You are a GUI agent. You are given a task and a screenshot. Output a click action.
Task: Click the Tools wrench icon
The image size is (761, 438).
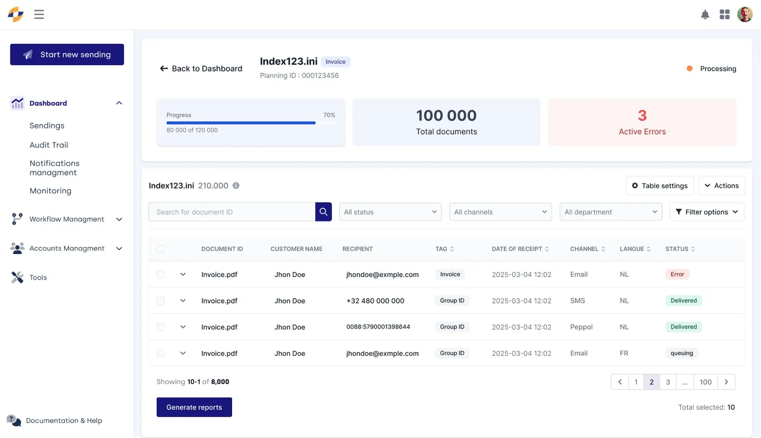pos(17,277)
